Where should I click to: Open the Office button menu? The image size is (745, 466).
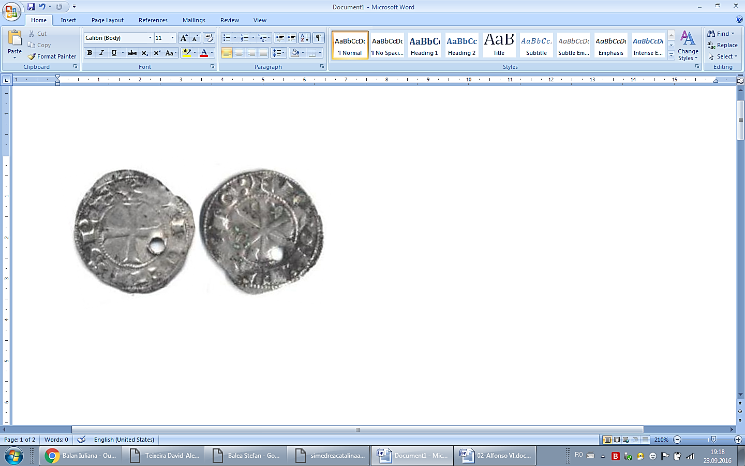point(11,10)
